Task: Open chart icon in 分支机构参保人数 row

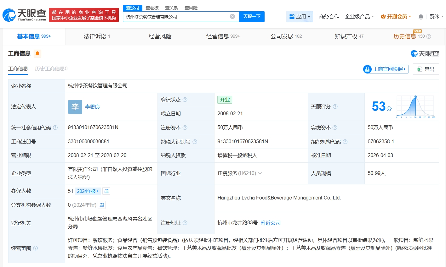Action: (102, 205)
